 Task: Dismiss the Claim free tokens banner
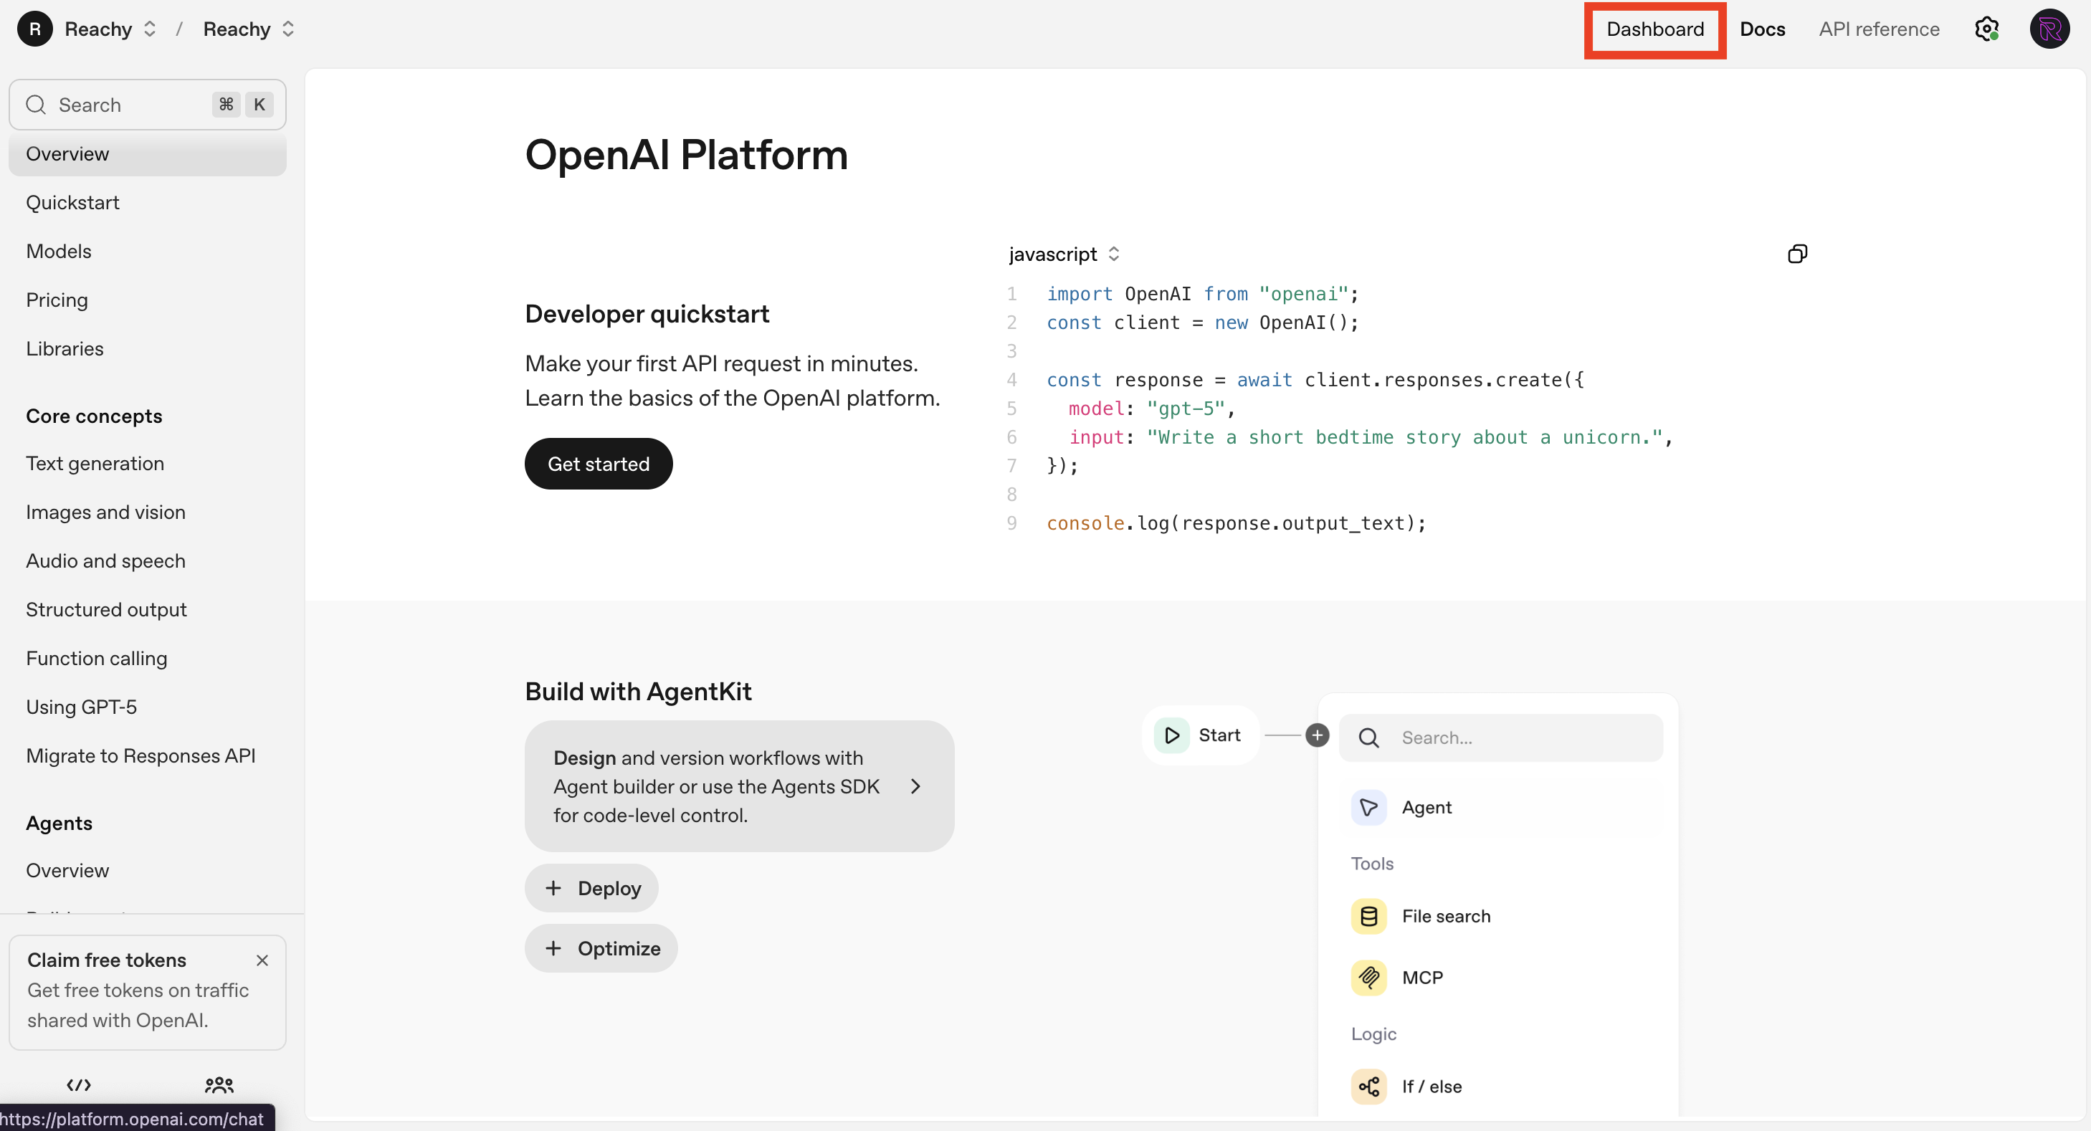262,960
